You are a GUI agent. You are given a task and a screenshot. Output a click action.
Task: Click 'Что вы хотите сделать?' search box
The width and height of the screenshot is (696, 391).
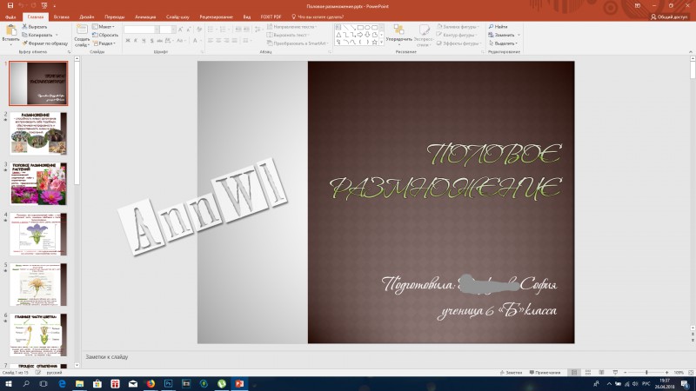tap(318, 17)
